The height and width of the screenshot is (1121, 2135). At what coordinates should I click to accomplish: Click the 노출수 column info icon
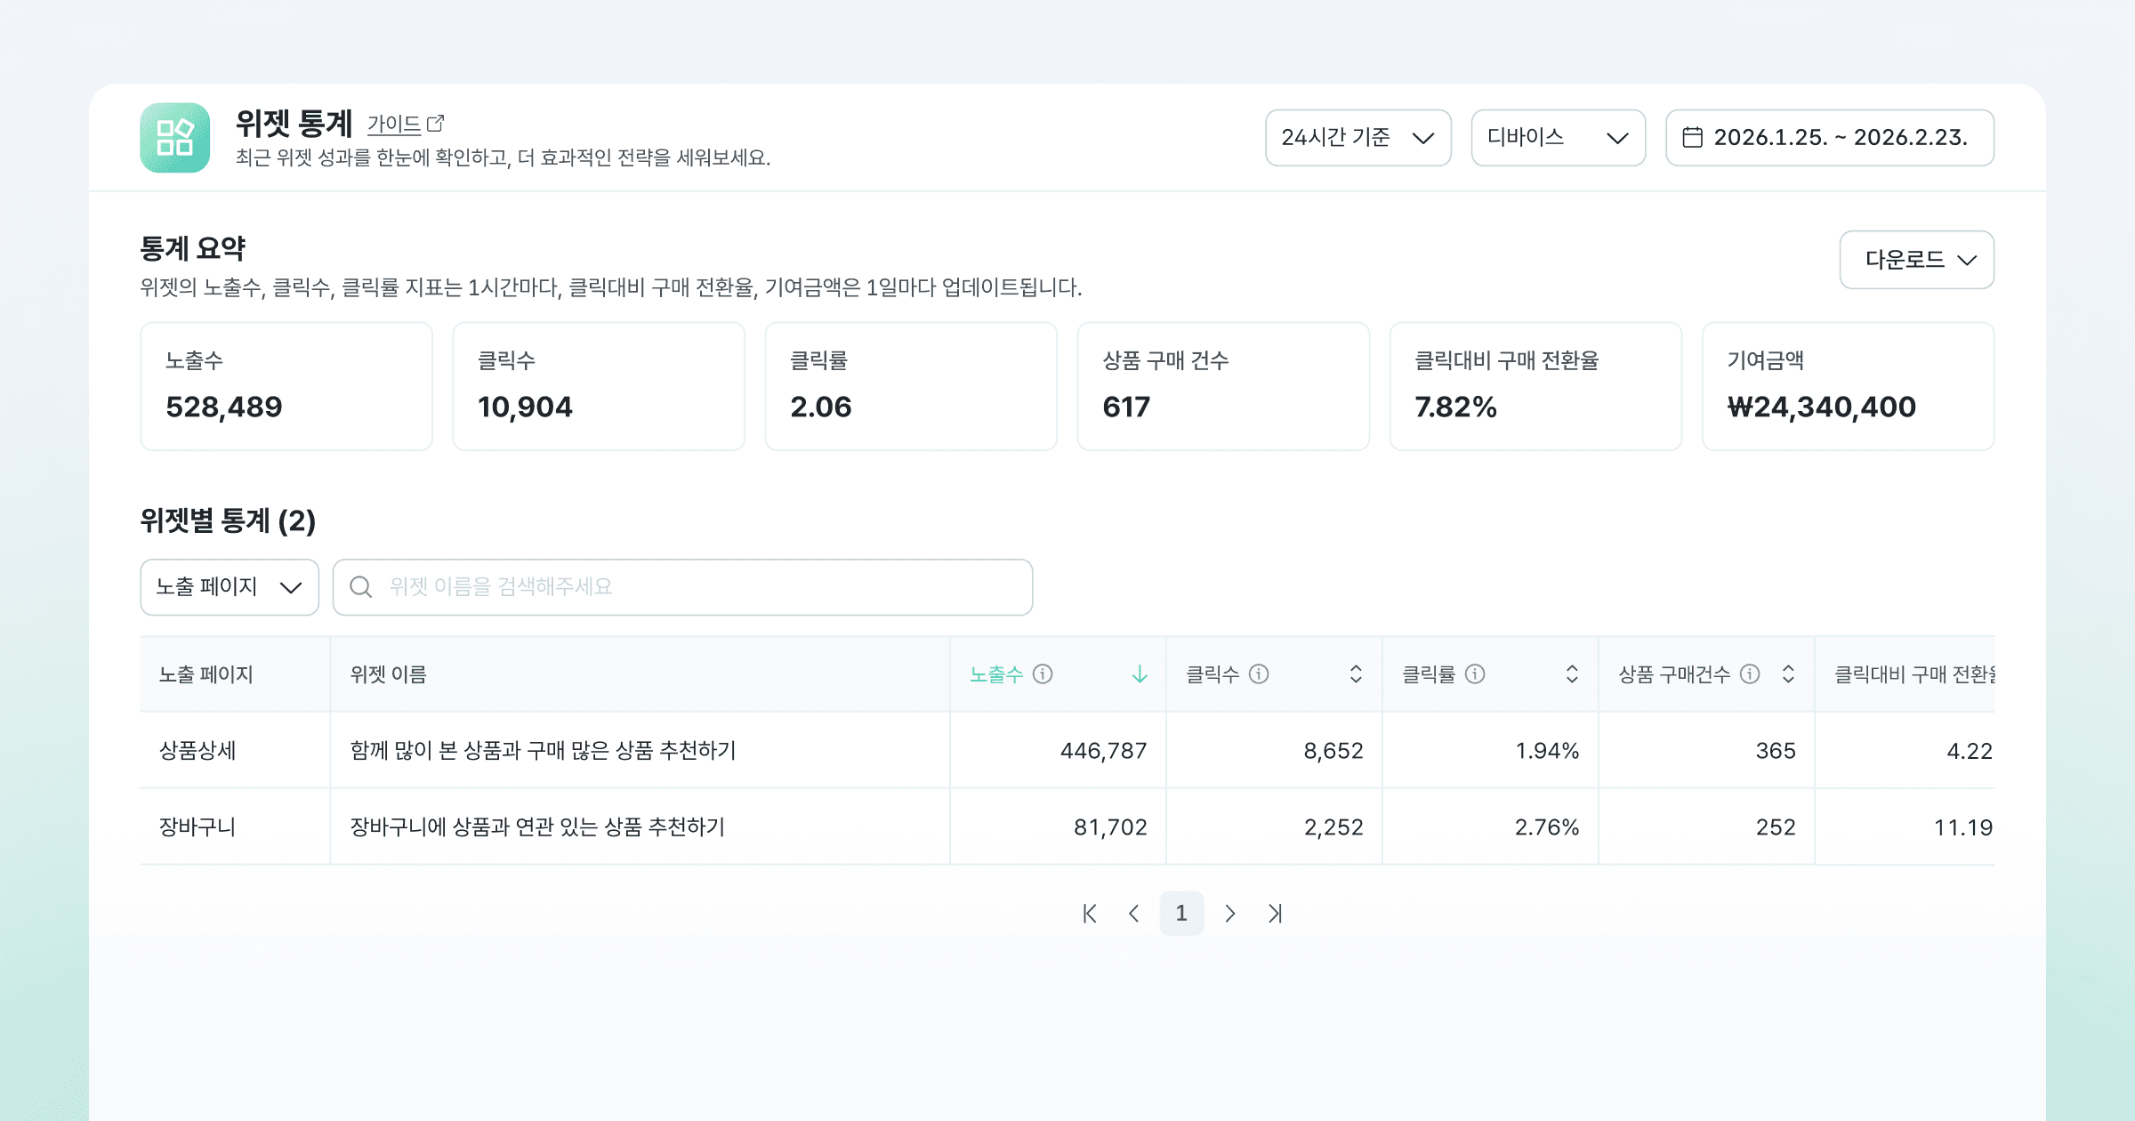pos(1043,674)
